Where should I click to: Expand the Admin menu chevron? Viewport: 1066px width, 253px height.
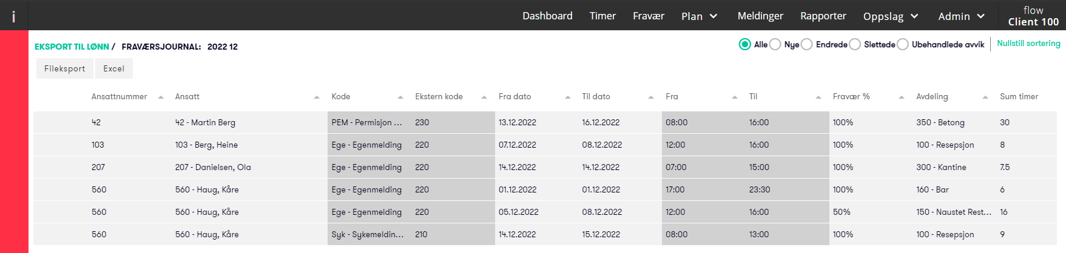(x=981, y=16)
